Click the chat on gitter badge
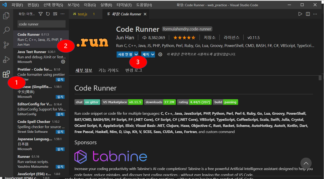The height and width of the screenshot is (179, 324). (x=87, y=102)
